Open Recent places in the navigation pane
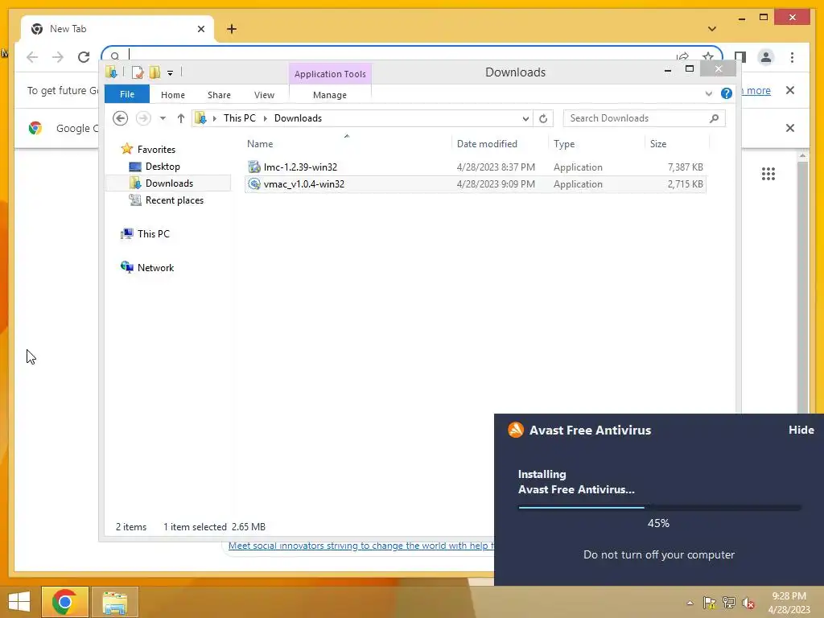The height and width of the screenshot is (618, 824). pyautogui.click(x=174, y=200)
